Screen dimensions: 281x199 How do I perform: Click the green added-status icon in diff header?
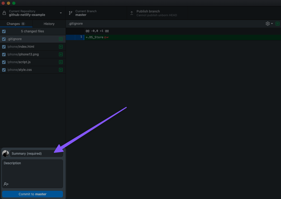coord(278,24)
